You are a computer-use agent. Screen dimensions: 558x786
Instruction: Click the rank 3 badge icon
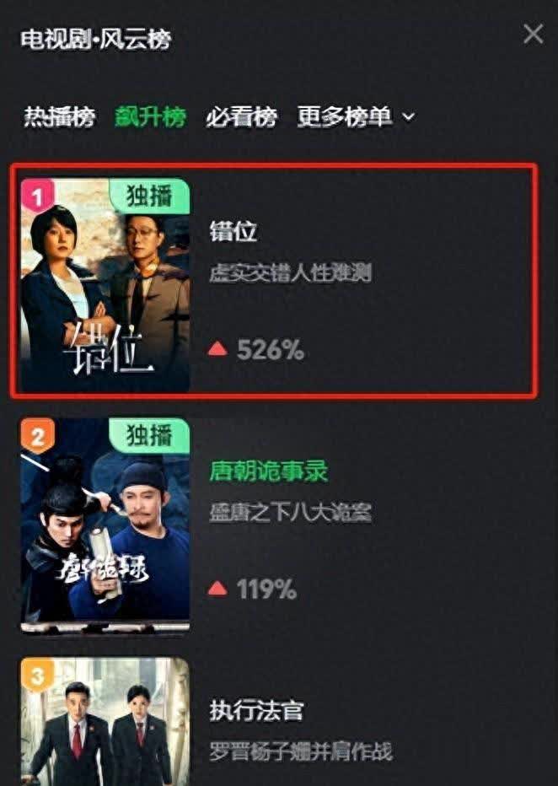(37, 676)
